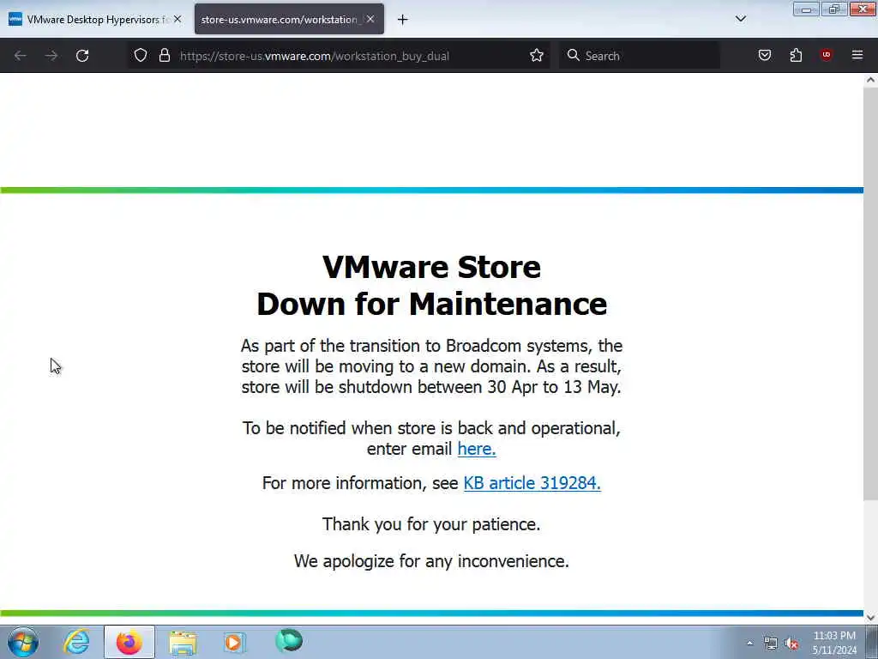Open the tracking protection shield icon
The width and height of the screenshot is (878, 659).
click(x=141, y=56)
